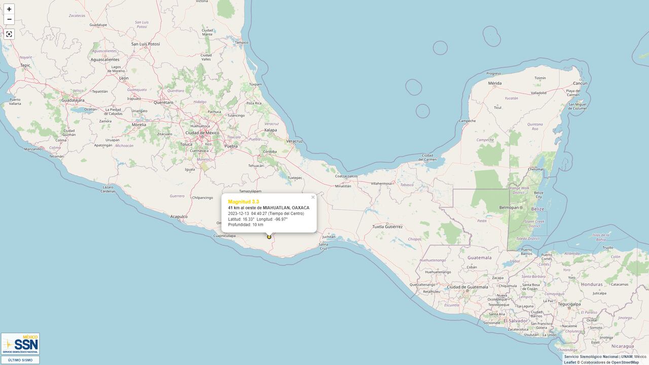The width and height of the screenshot is (649, 365).
Task: Zoom out using the minus map control
Action: click(9, 19)
